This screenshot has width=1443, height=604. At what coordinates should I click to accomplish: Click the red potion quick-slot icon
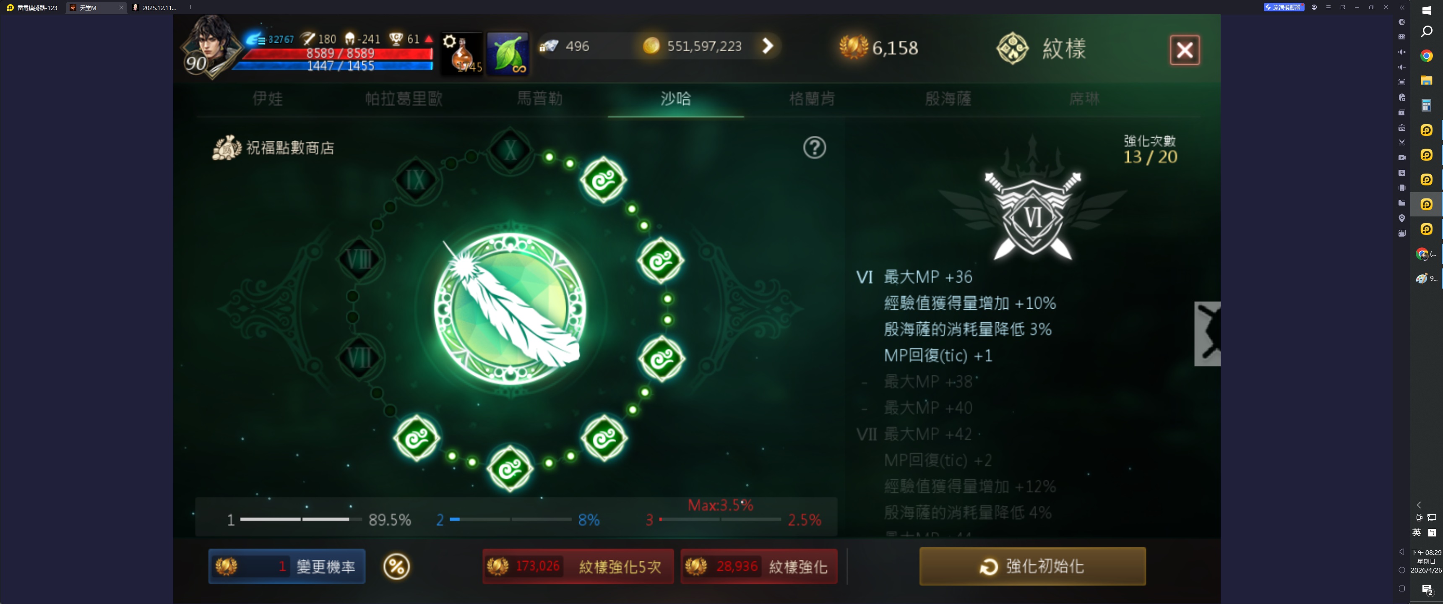coord(461,55)
